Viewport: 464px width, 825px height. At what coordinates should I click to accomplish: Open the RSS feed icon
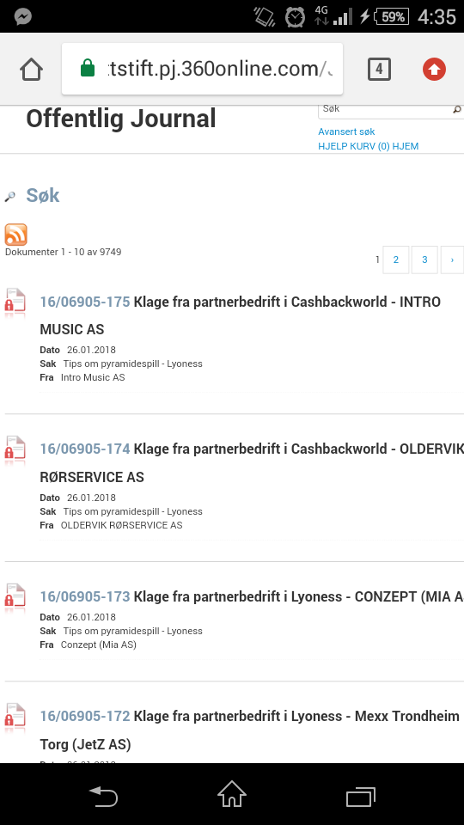pyautogui.click(x=15, y=235)
